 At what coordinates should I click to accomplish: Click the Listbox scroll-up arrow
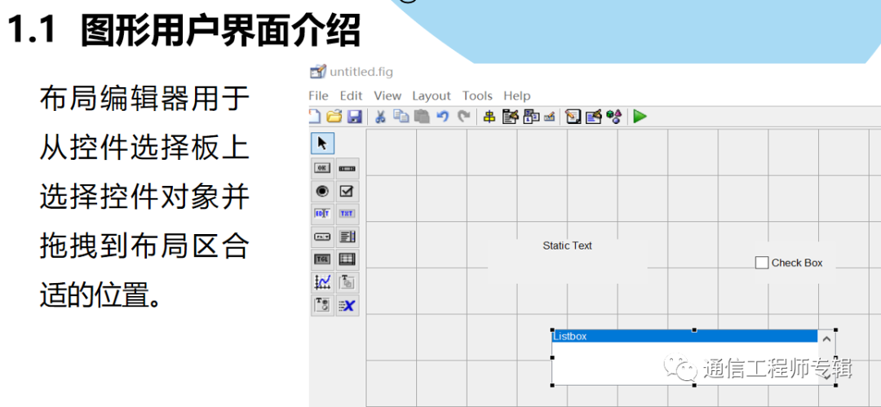[826, 339]
